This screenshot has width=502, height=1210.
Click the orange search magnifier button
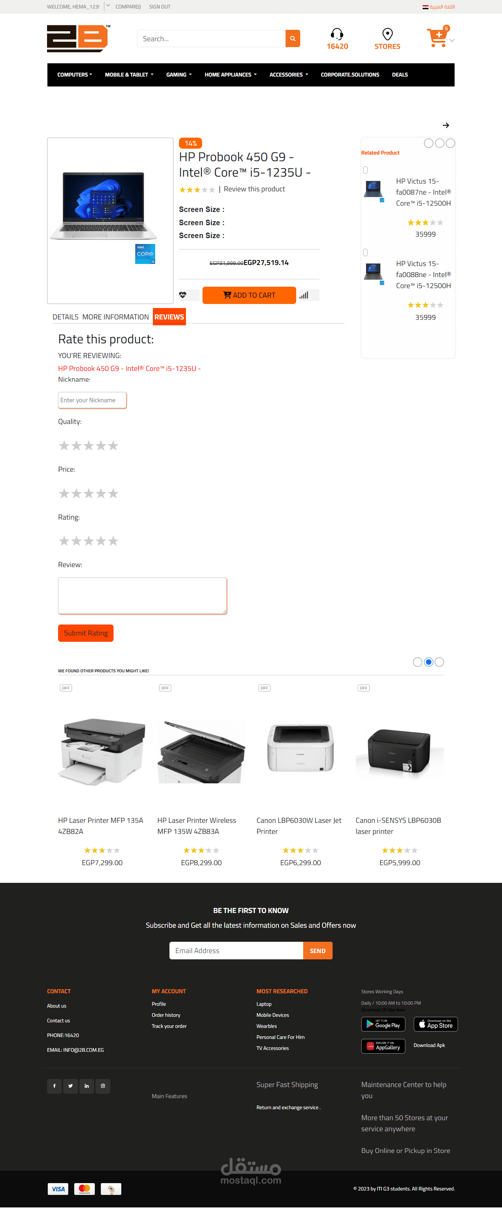tap(292, 39)
